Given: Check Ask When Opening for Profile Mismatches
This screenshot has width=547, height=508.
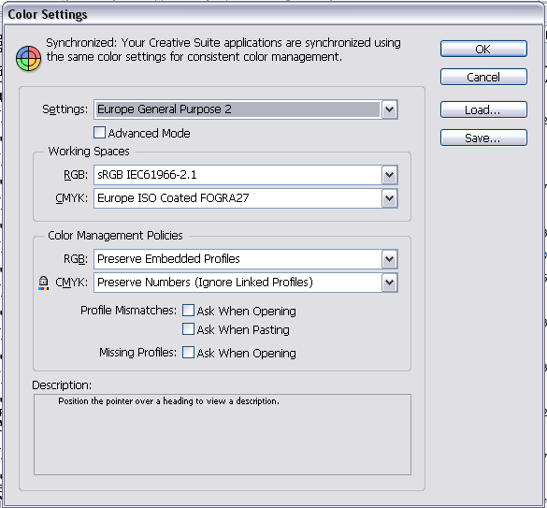Looking at the screenshot, I should (188, 311).
